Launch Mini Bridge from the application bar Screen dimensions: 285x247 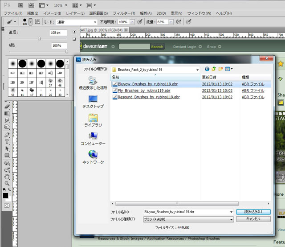coord(31,5)
